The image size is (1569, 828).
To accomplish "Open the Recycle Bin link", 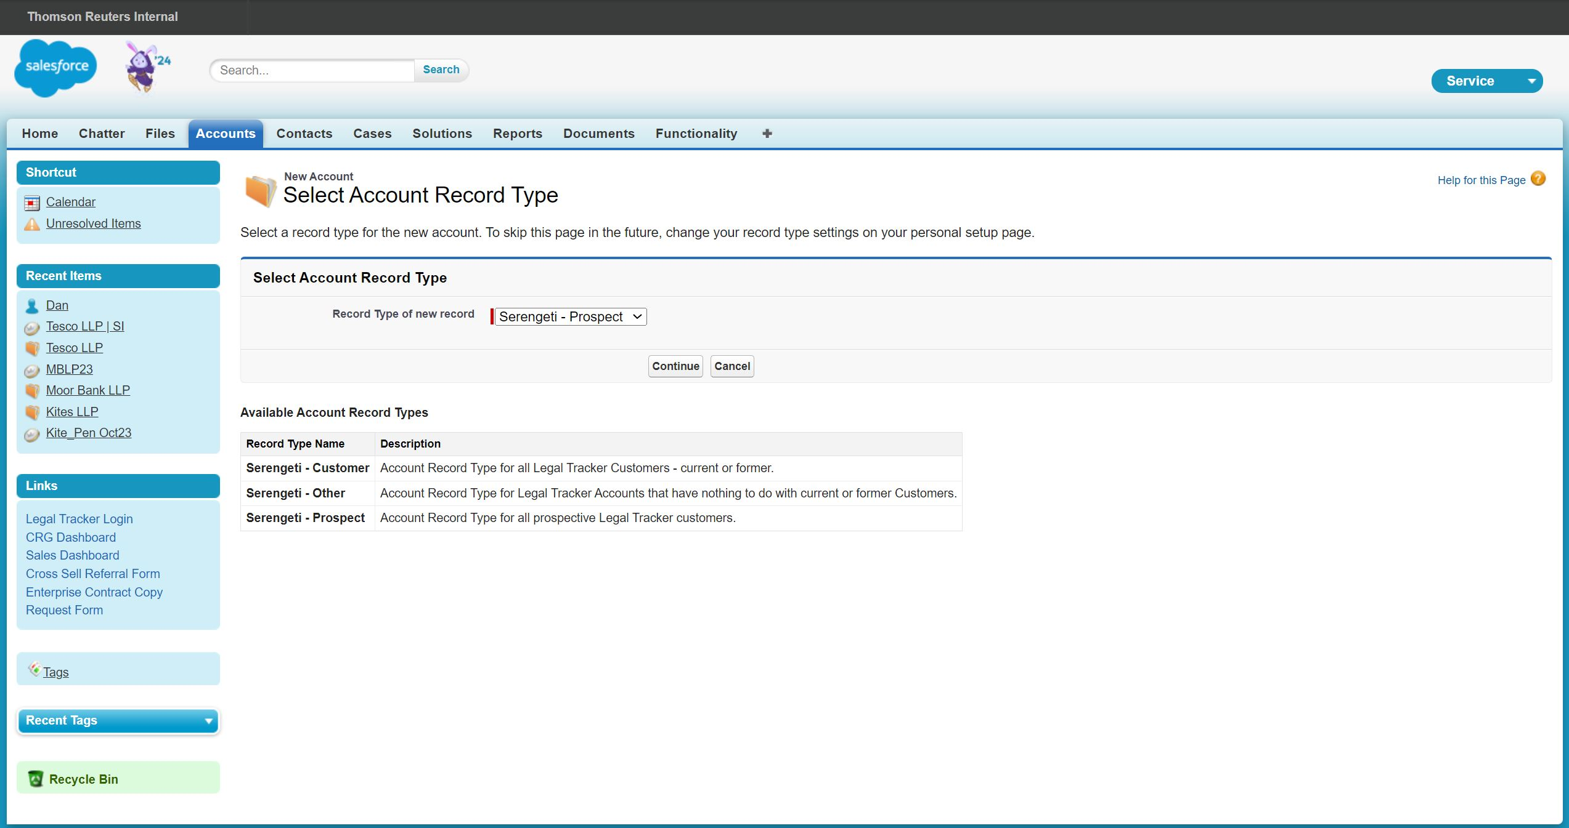I will point(84,779).
